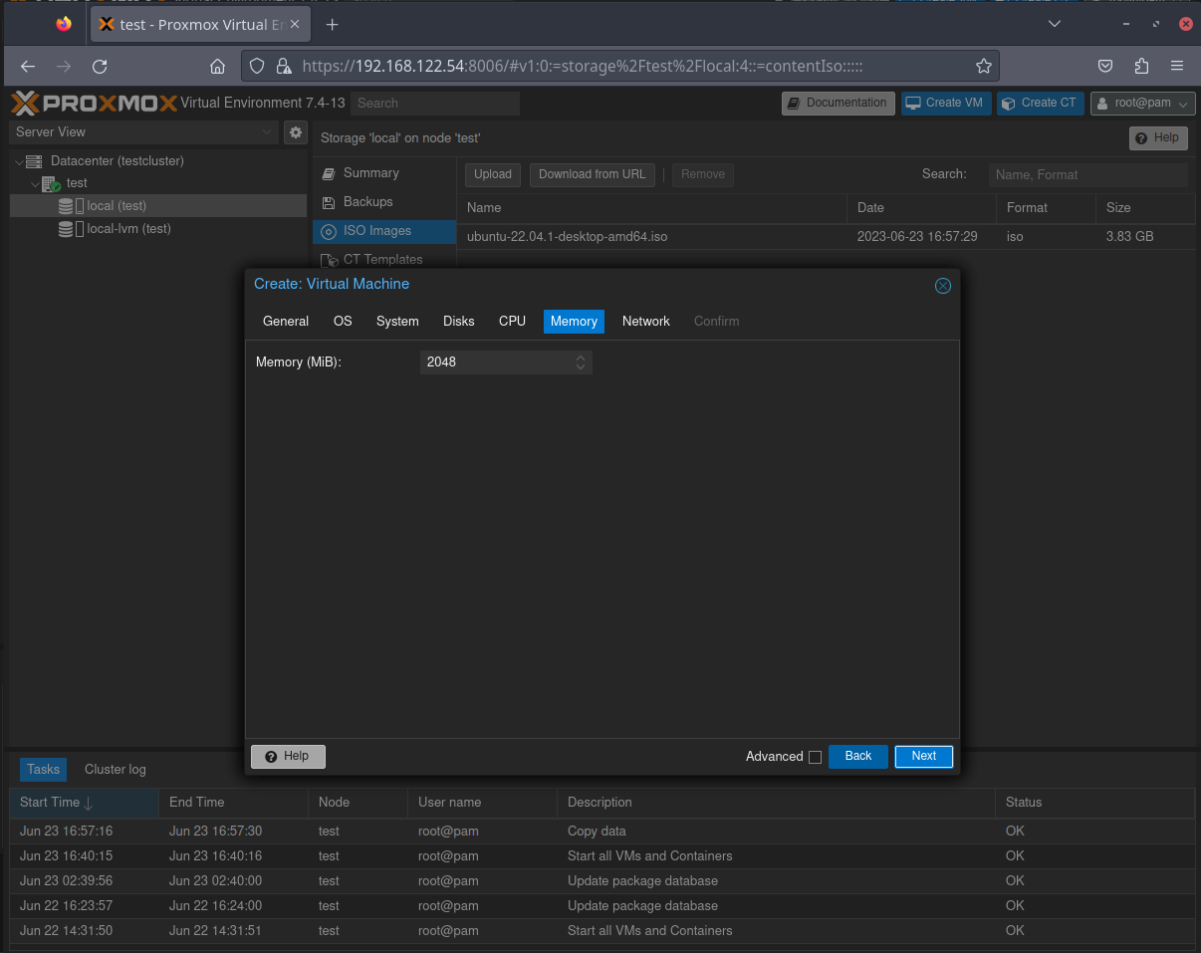Sort tasks by End Time column

pyautogui.click(x=234, y=803)
